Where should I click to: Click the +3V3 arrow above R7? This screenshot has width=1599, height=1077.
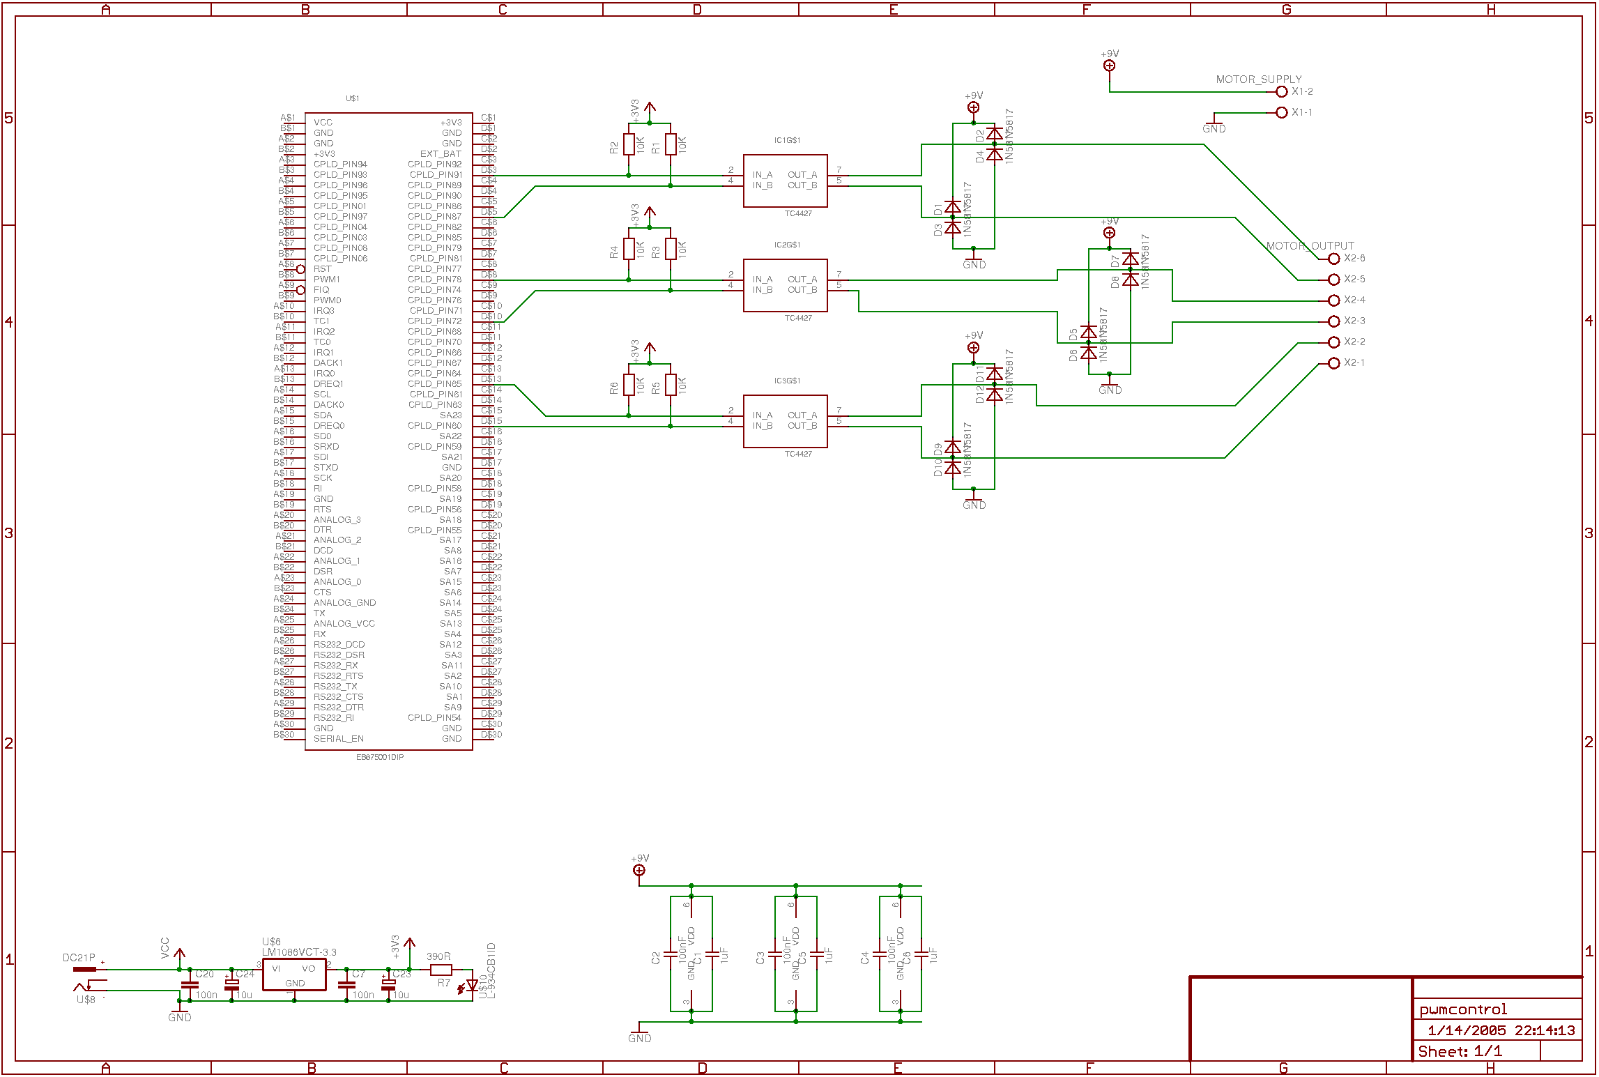(409, 945)
